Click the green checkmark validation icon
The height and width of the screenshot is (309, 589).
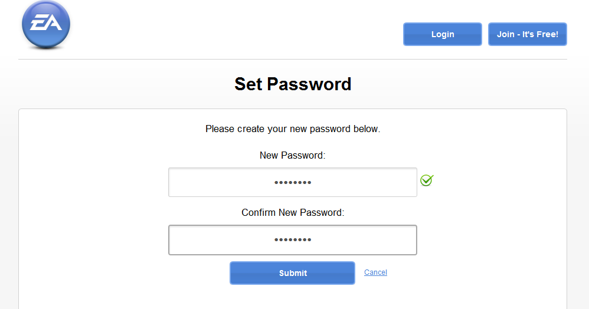[x=427, y=180]
